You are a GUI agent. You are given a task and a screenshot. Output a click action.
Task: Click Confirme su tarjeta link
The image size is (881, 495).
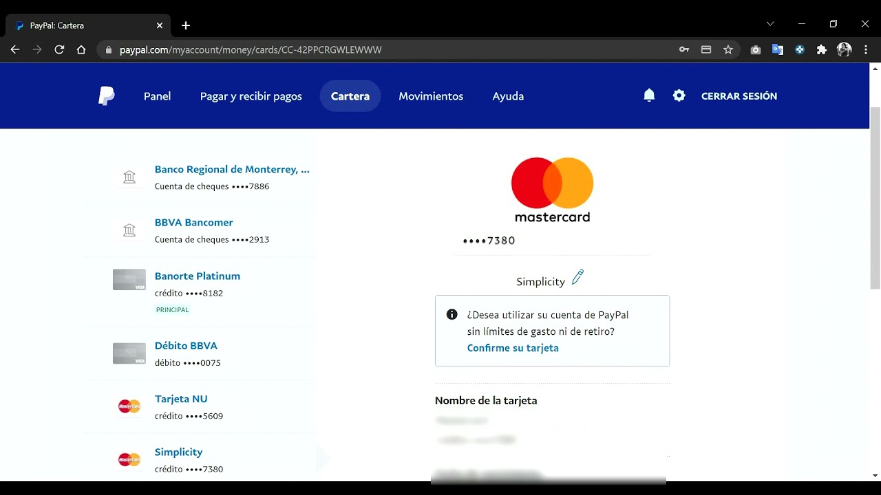(x=513, y=348)
